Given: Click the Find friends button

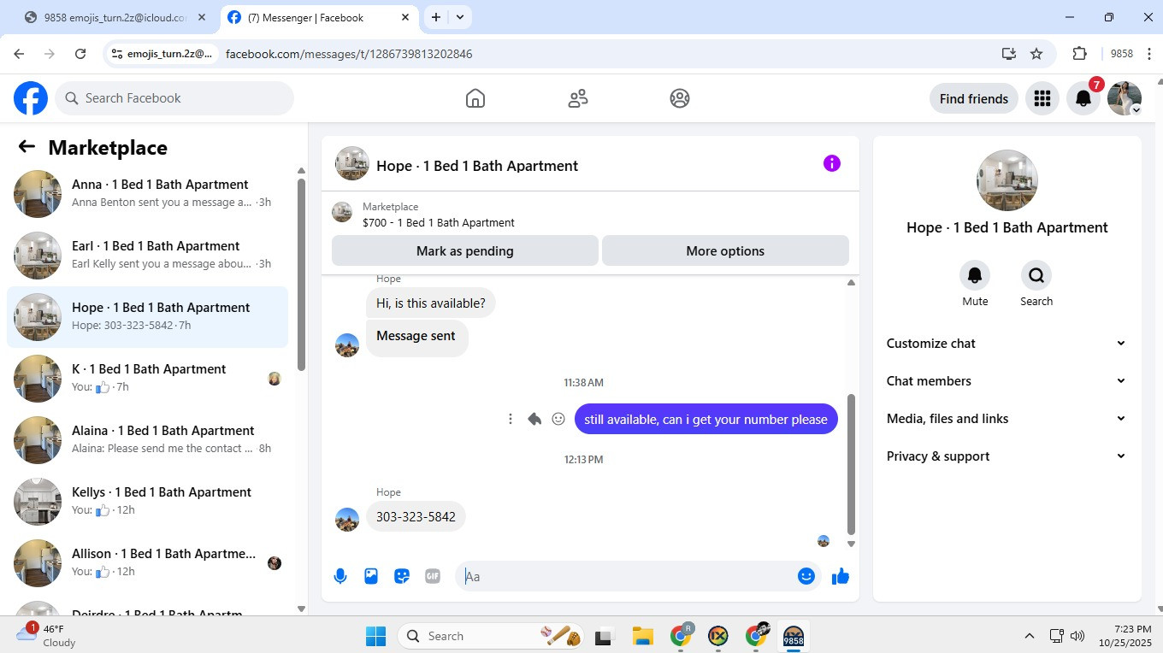Looking at the screenshot, I should [974, 98].
